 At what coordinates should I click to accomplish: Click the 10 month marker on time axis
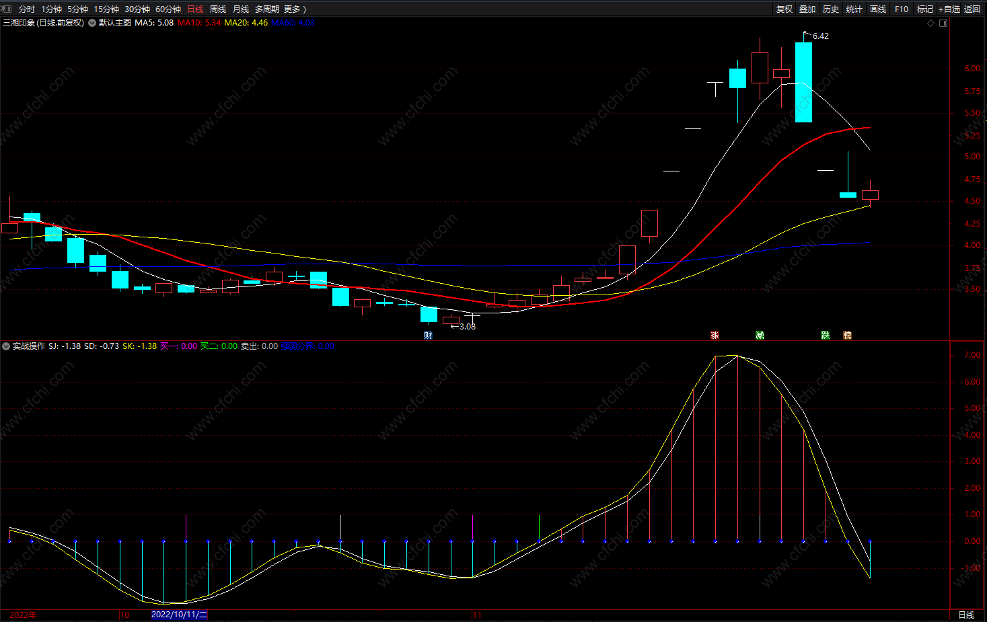click(124, 615)
